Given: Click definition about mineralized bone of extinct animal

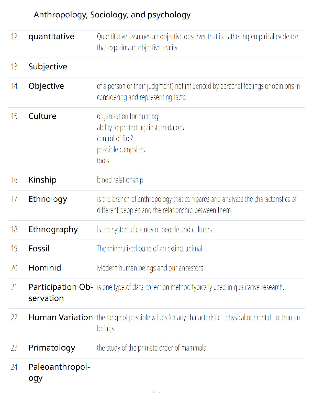Looking at the screenshot, I should (150, 249).
